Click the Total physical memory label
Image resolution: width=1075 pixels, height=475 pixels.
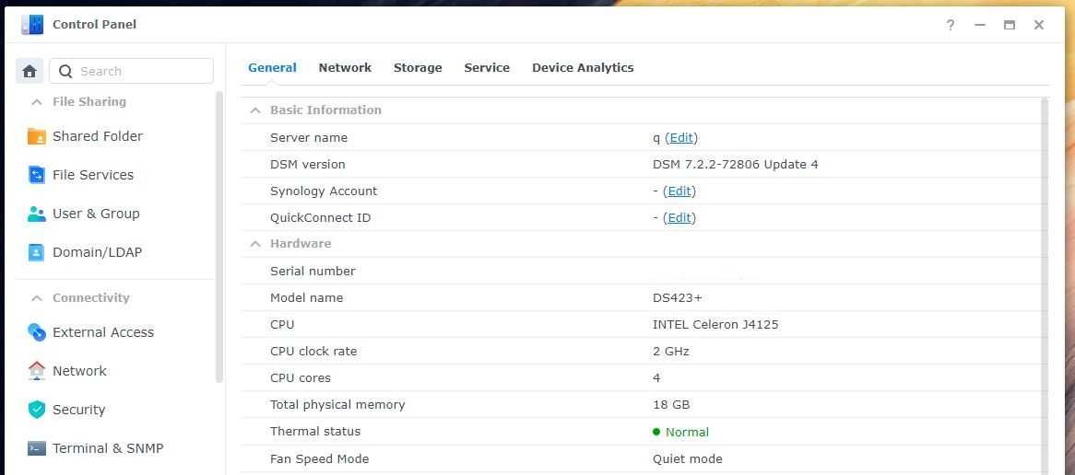[x=337, y=404]
